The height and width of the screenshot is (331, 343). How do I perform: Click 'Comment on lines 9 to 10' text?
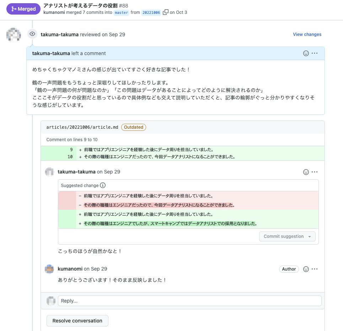click(x=72, y=140)
